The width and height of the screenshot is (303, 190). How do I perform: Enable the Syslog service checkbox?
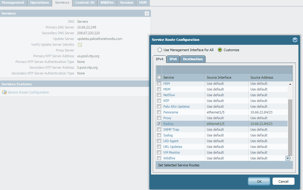159,135
